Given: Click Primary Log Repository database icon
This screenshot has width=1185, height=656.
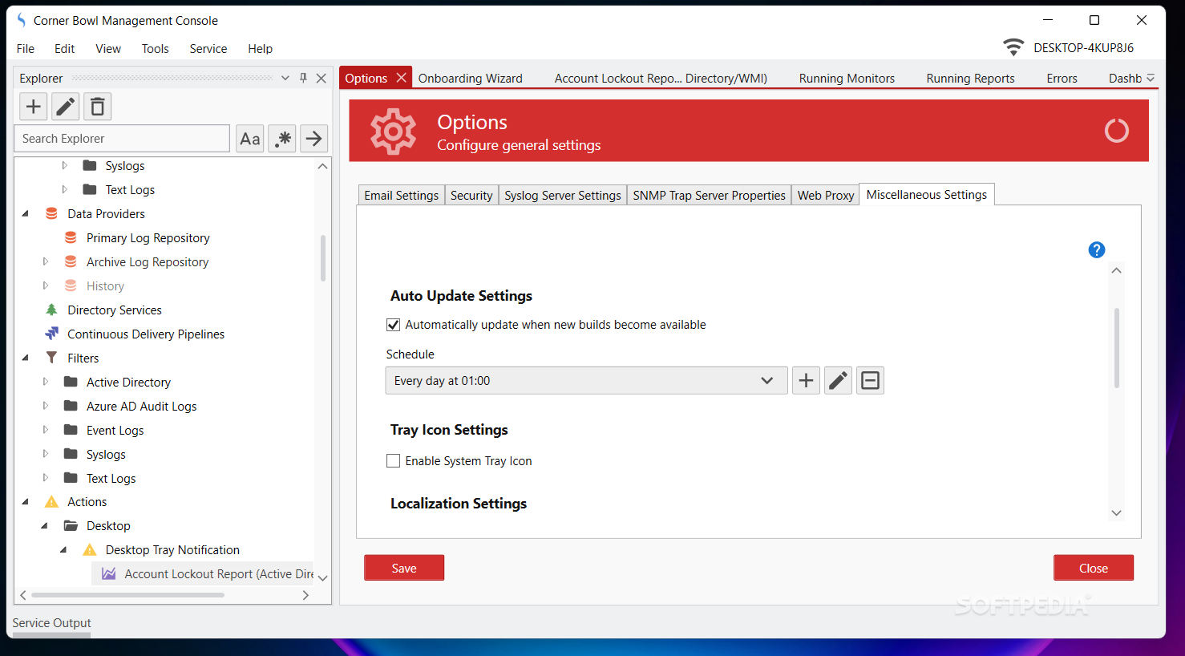Looking at the screenshot, I should click(71, 237).
